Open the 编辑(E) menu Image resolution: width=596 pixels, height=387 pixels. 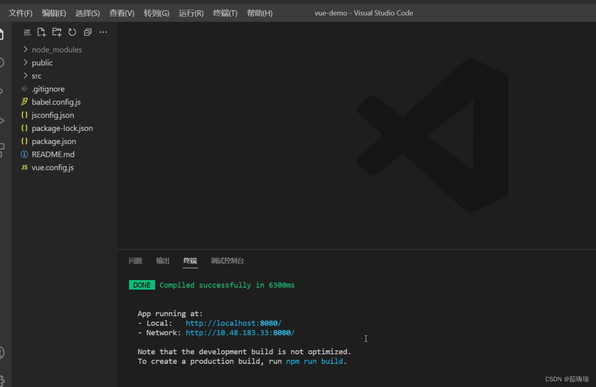pyautogui.click(x=54, y=13)
